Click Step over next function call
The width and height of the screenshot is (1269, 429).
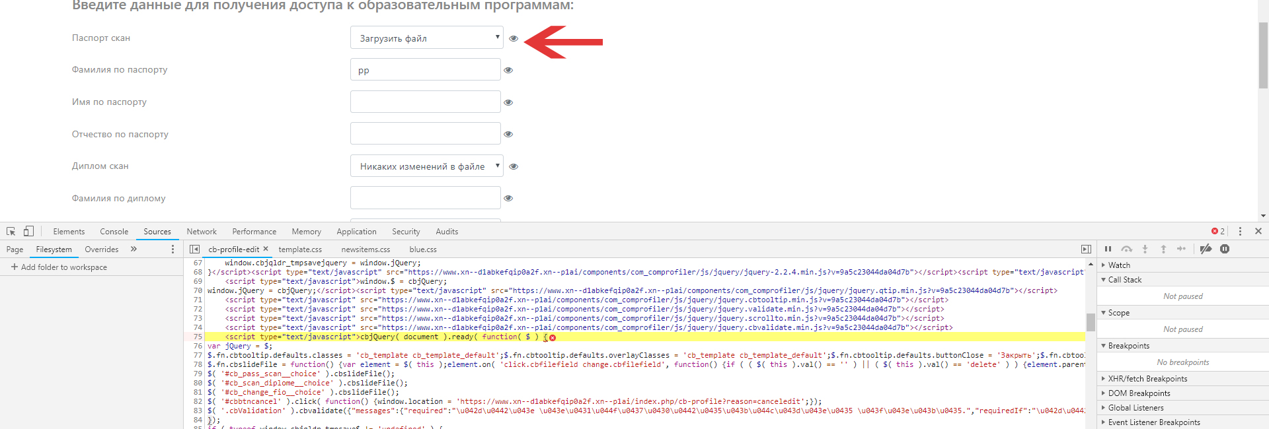pyautogui.click(x=1127, y=249)
